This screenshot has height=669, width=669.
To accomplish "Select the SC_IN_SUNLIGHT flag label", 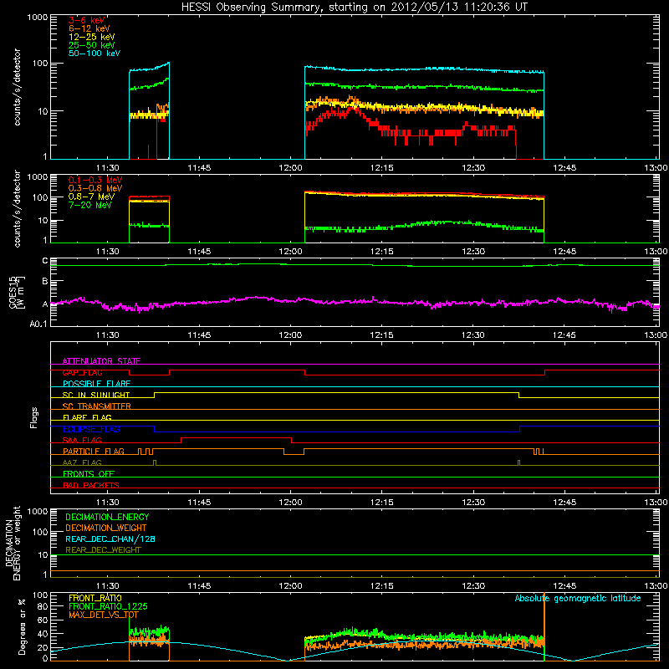I will 96,395.
